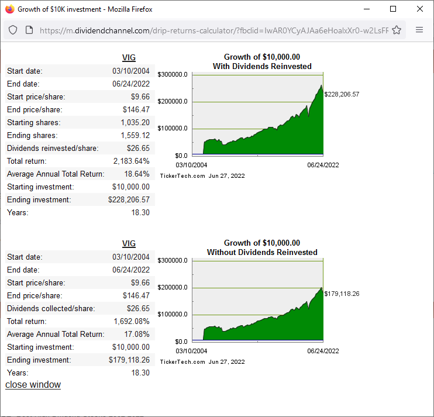Open the Firefox hamburger application menu
The height and width of the screenshot is (417, 434).
click(419, 30)
